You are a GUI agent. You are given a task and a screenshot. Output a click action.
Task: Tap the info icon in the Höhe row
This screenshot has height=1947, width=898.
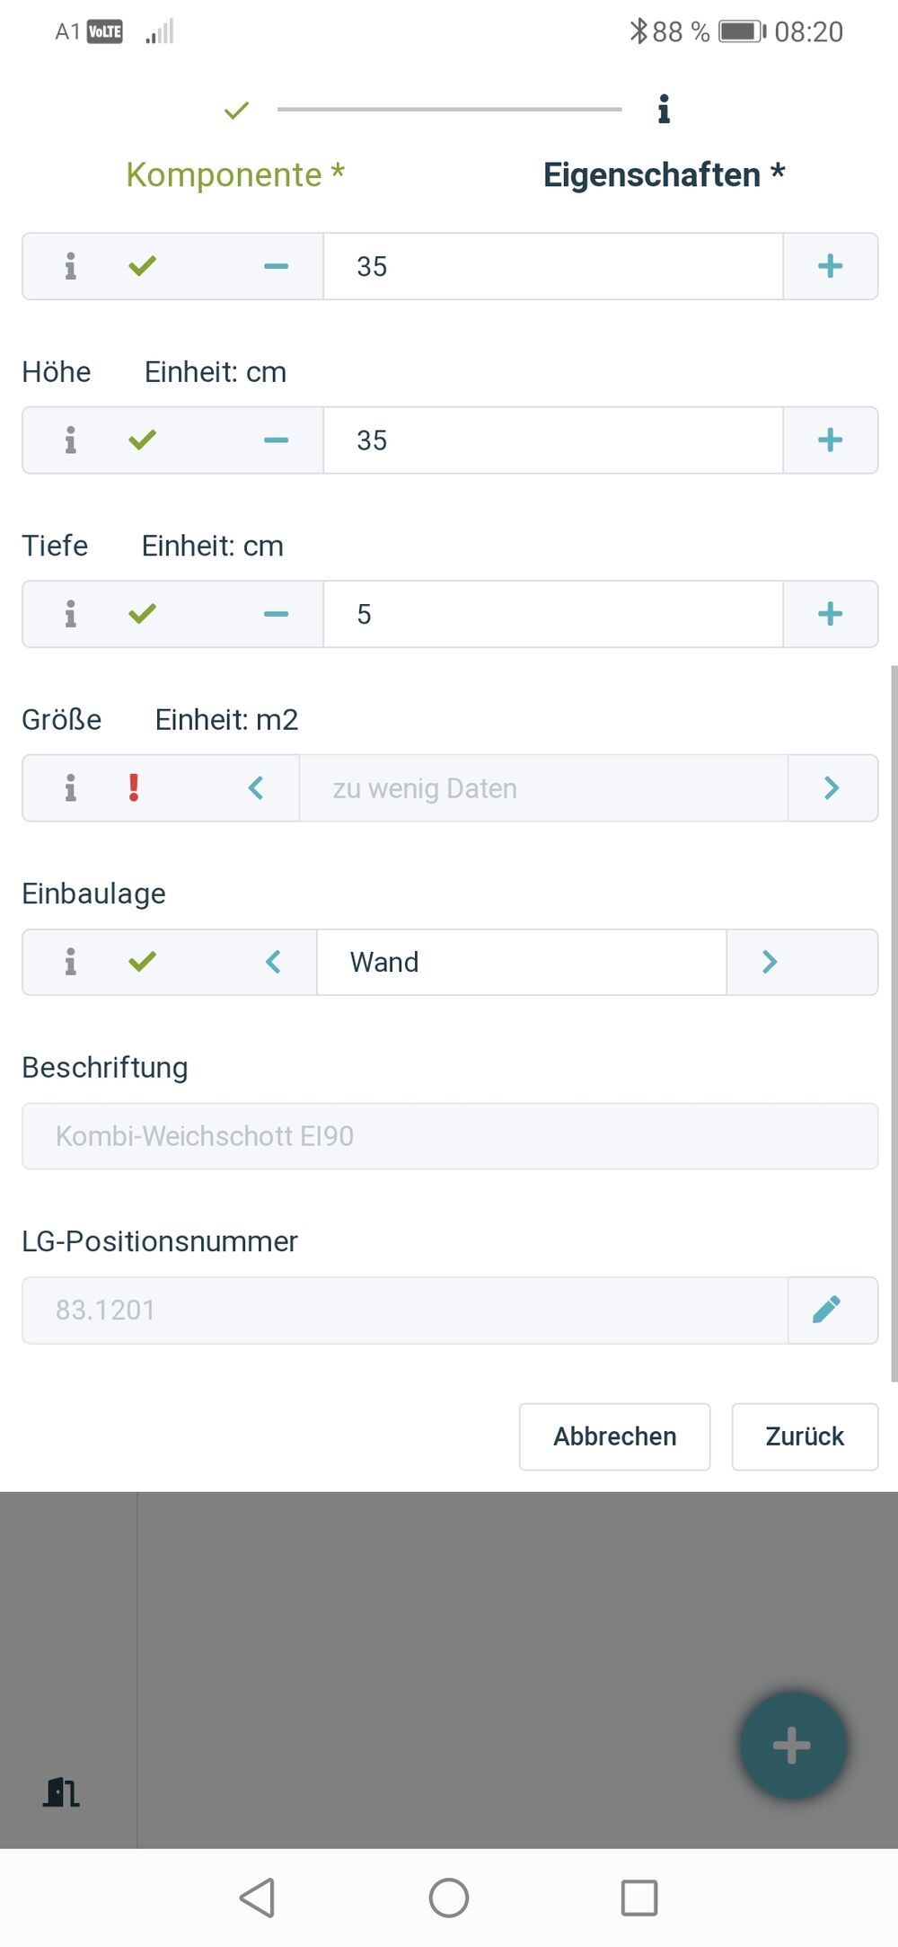click(x=70, y=440)
